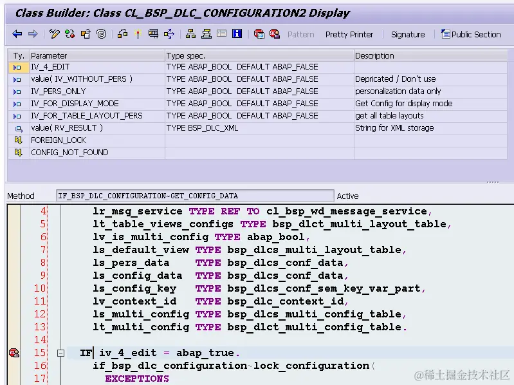Click the exception icon for FOREIGN_LOCK
The image size is (514, 385).
coord(19,140)
